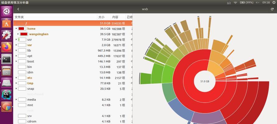277x124 pixels.
Task: Open the 磁盘使用情况分析器 app menu in top bar
Action: point(15,2)
